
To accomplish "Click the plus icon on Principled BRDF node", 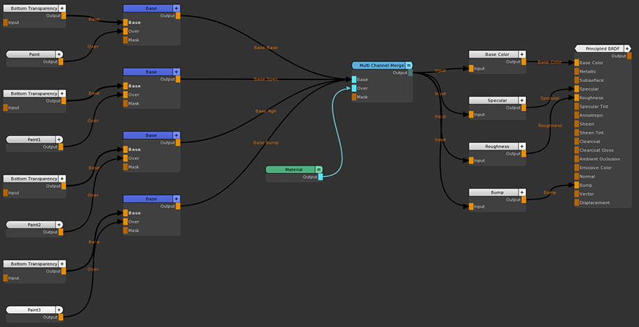I will tap(627, 48).
